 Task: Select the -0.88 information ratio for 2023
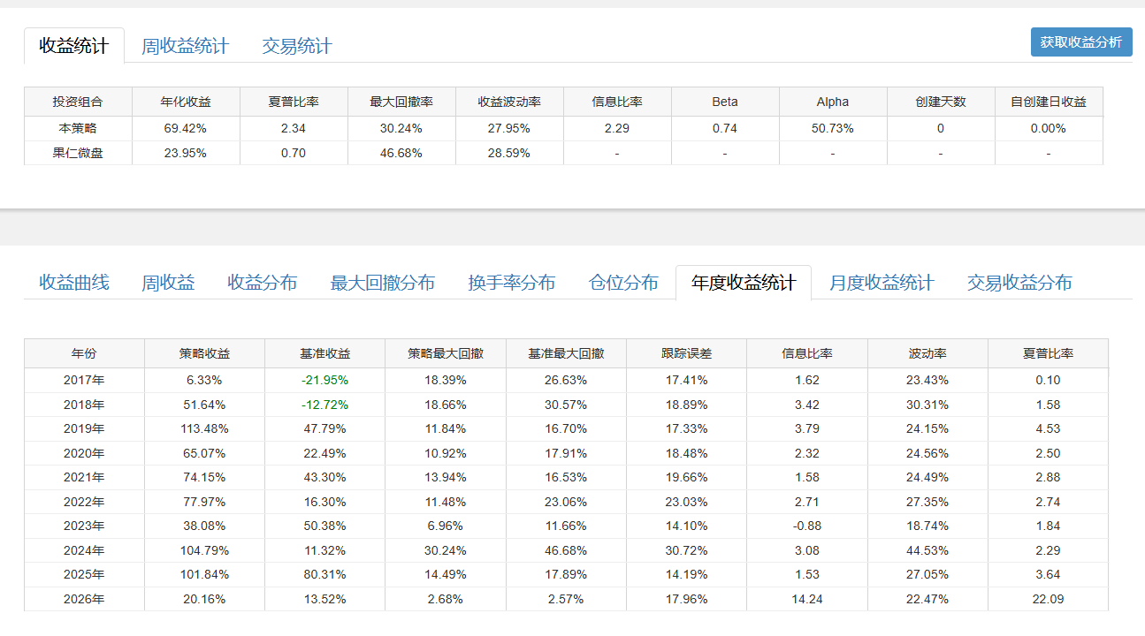tap(806, 526)
